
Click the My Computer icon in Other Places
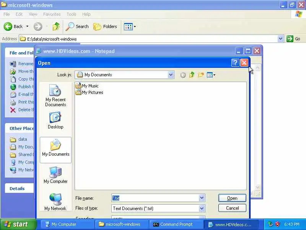point(13,162)
